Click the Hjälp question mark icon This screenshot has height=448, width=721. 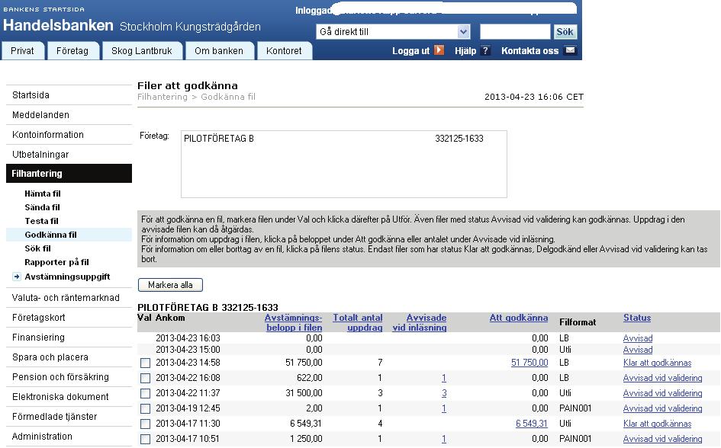tap(485, 50)
